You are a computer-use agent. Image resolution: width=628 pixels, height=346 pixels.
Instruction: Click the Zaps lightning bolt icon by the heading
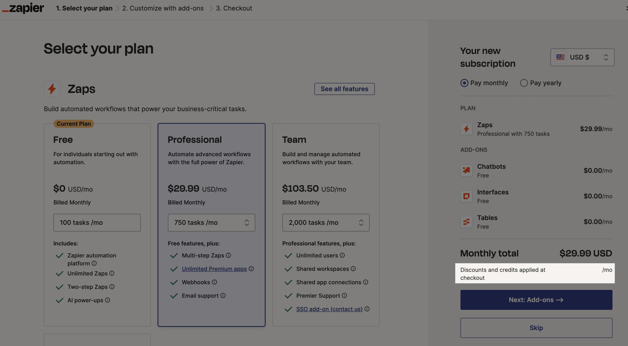click(x=52, y=89)
